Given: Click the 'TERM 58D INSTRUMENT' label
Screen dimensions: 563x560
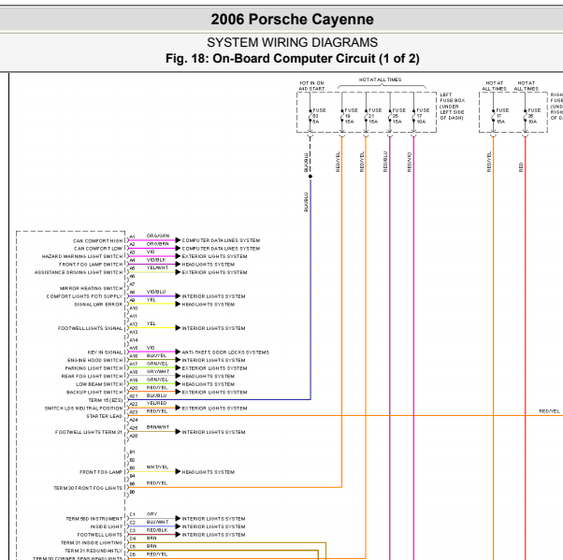Looking at the screenshot, I should coord(94,519).
